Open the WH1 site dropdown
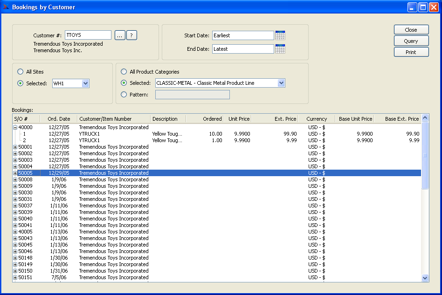 [85, 83]
